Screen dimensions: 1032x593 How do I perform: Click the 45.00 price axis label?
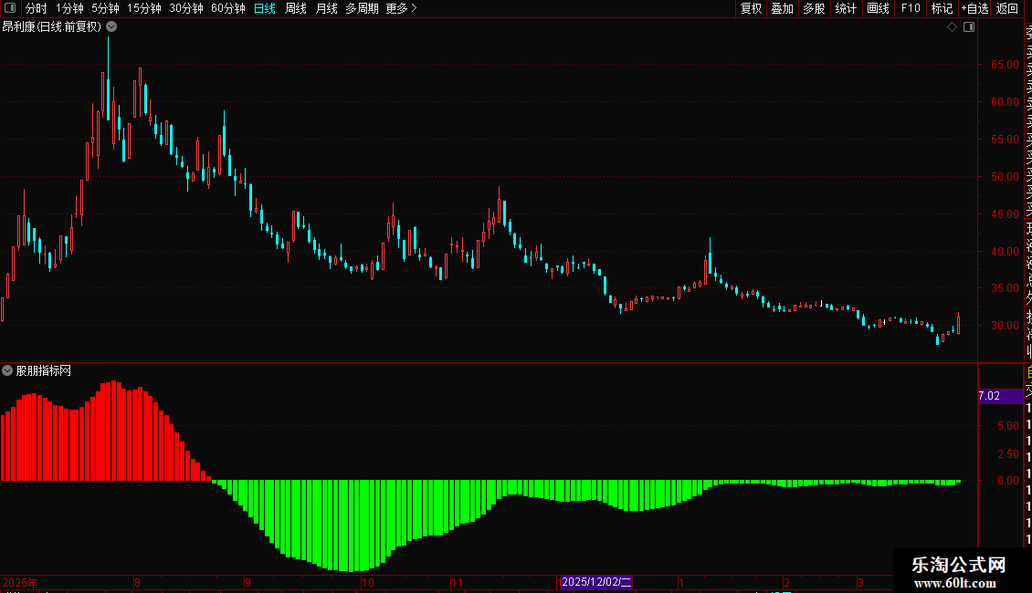[x=1005, y=213]
